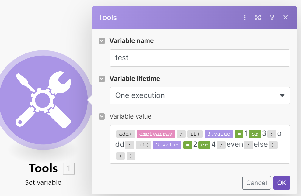The width and height of the screenshot is (301, 196).
Task: Confirm with the OK button
Action: pyautogui.click(x=282, y=183)
